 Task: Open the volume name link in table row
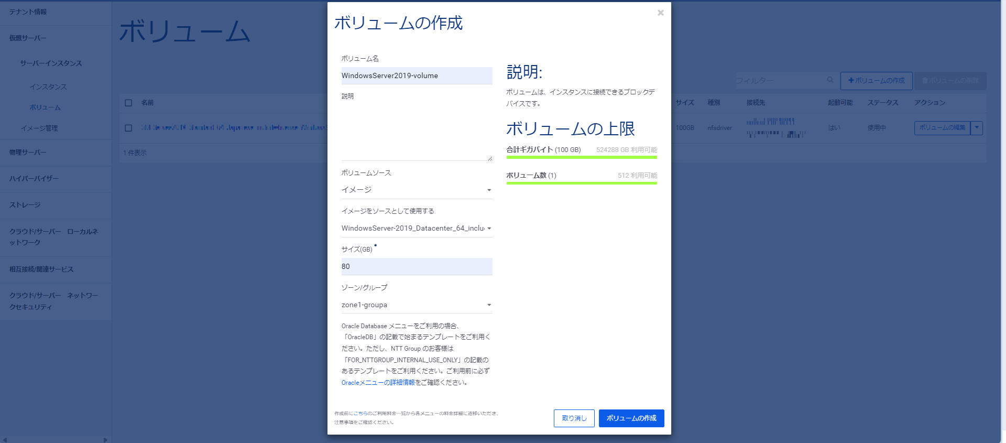234,128
